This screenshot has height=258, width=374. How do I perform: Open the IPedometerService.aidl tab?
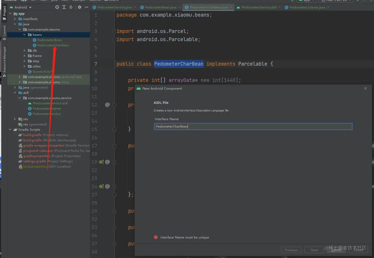259,7
